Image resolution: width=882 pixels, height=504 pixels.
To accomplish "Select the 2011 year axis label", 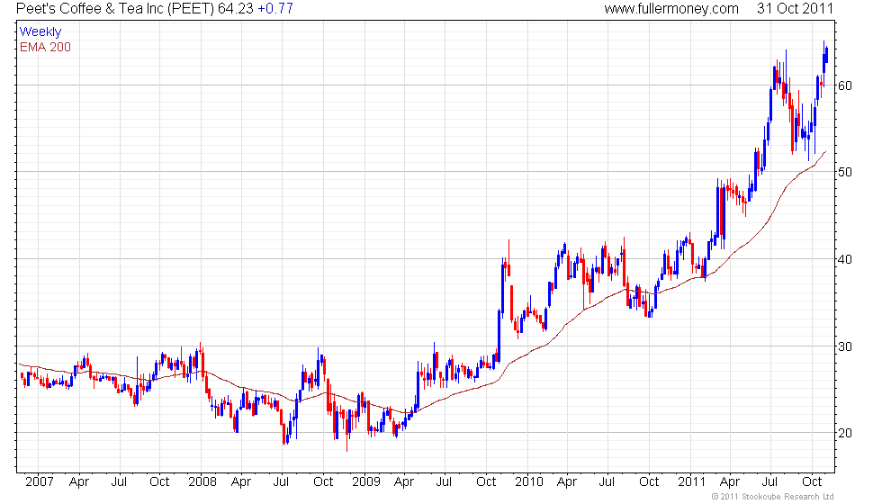I will (x=692, y=482).
